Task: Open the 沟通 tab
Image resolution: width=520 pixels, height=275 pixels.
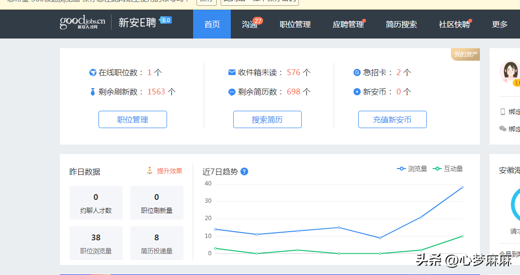Action: click(x=250, y=24)
